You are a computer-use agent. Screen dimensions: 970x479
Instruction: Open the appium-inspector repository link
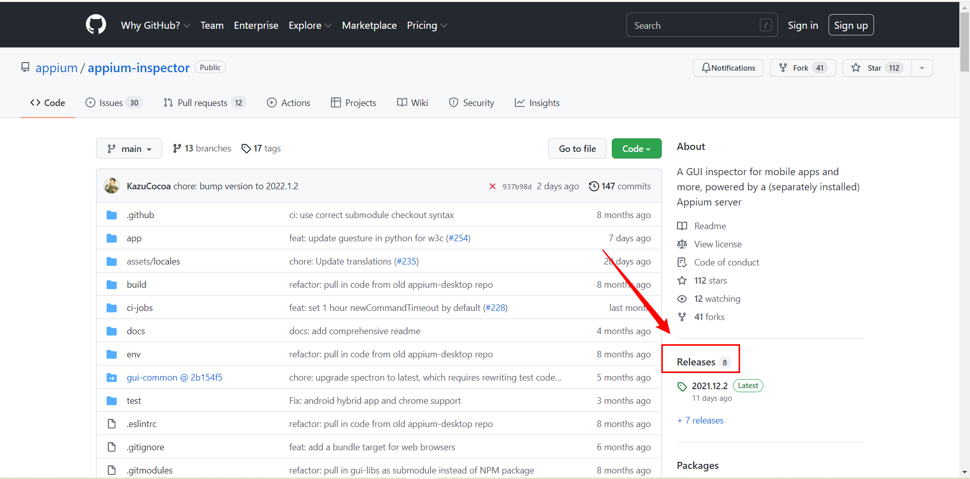[x=138, y=68]
